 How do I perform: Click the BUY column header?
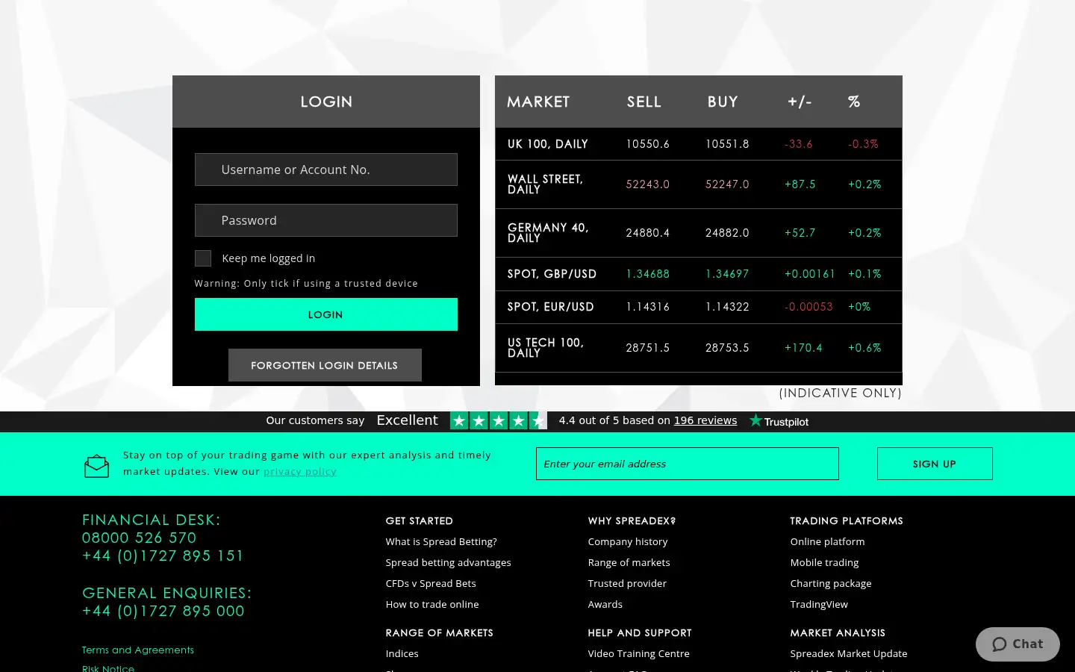click(723, 102)
